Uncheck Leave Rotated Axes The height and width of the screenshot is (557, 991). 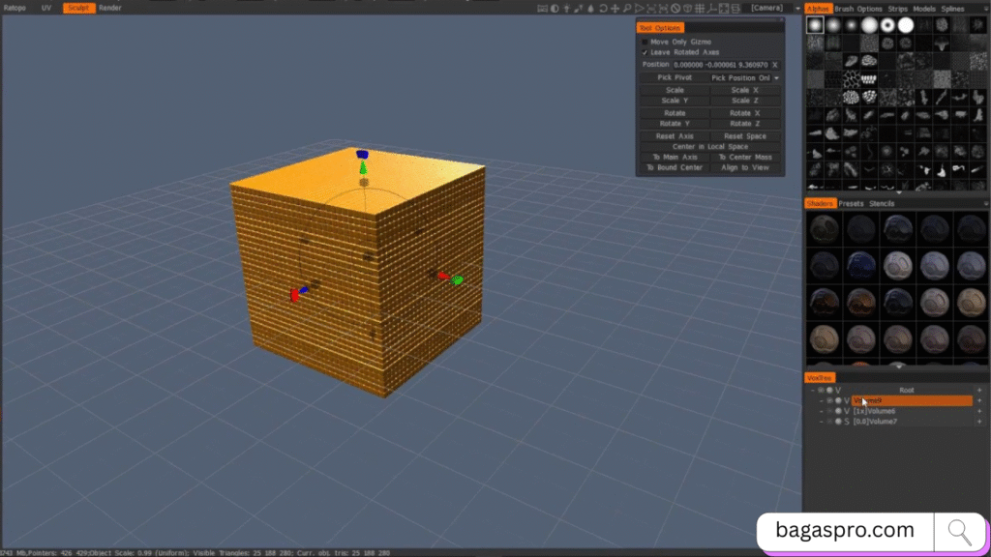(644, 52)
